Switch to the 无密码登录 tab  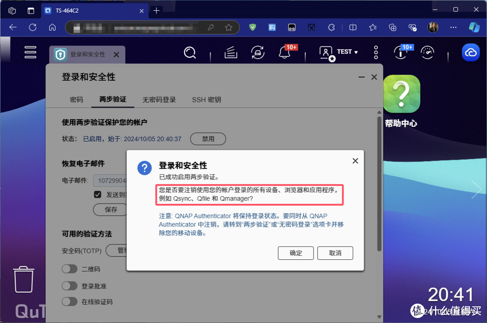click(x=159, y=100)
